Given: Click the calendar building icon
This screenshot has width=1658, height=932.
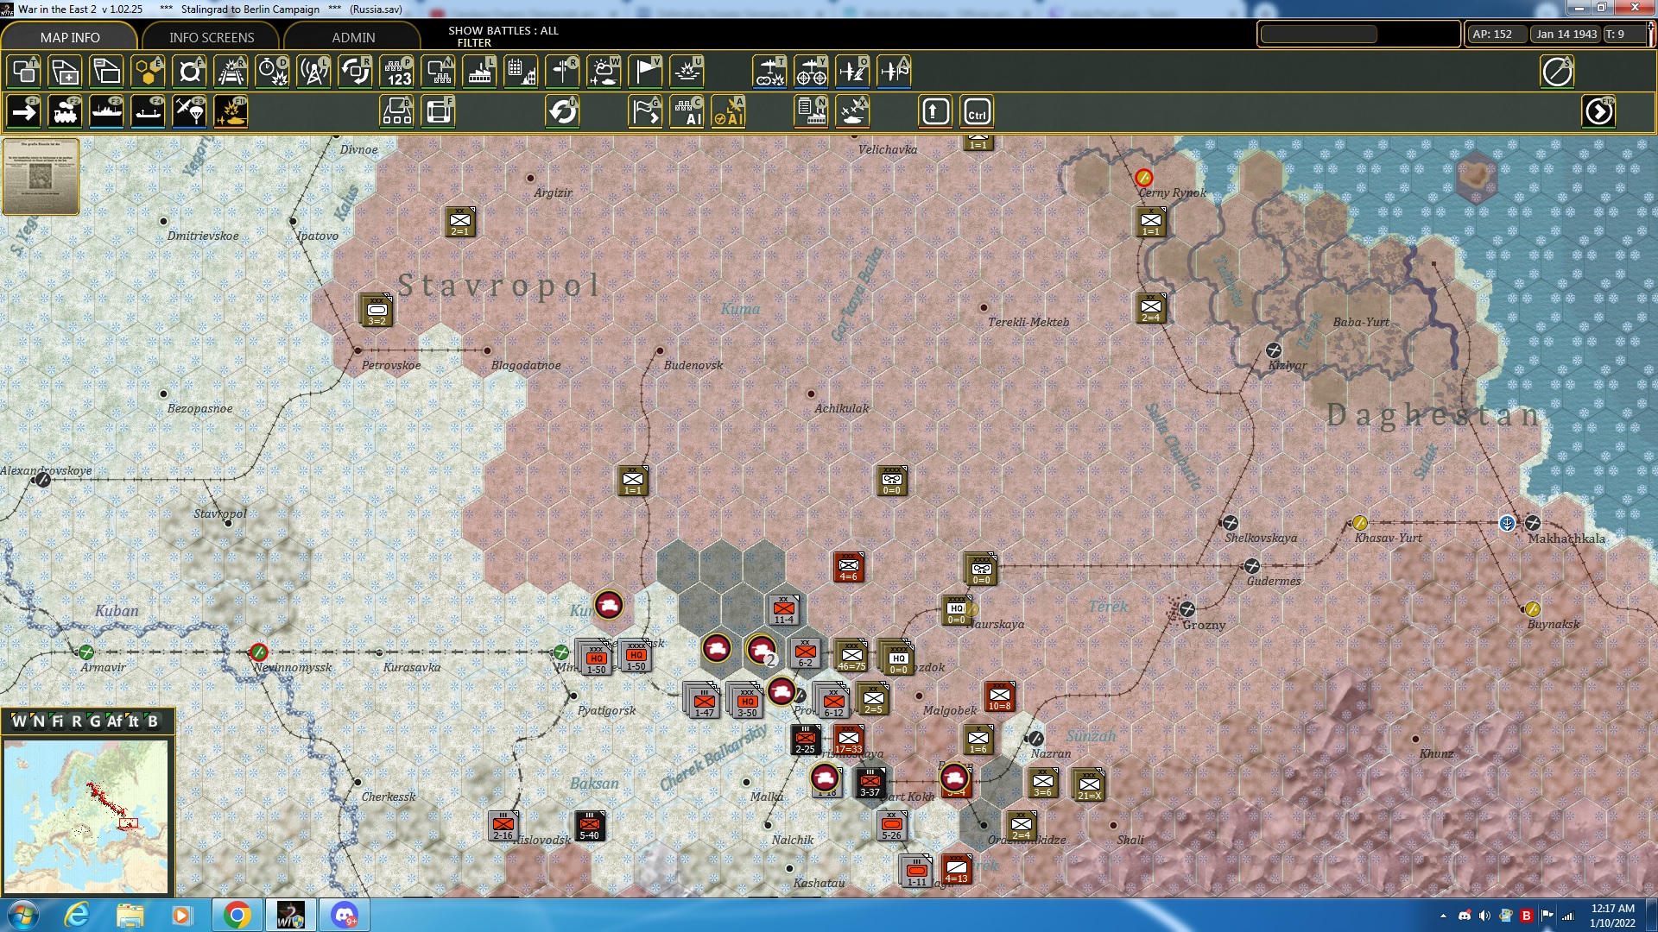Looking at the screenshot, I should pos(521,72).
